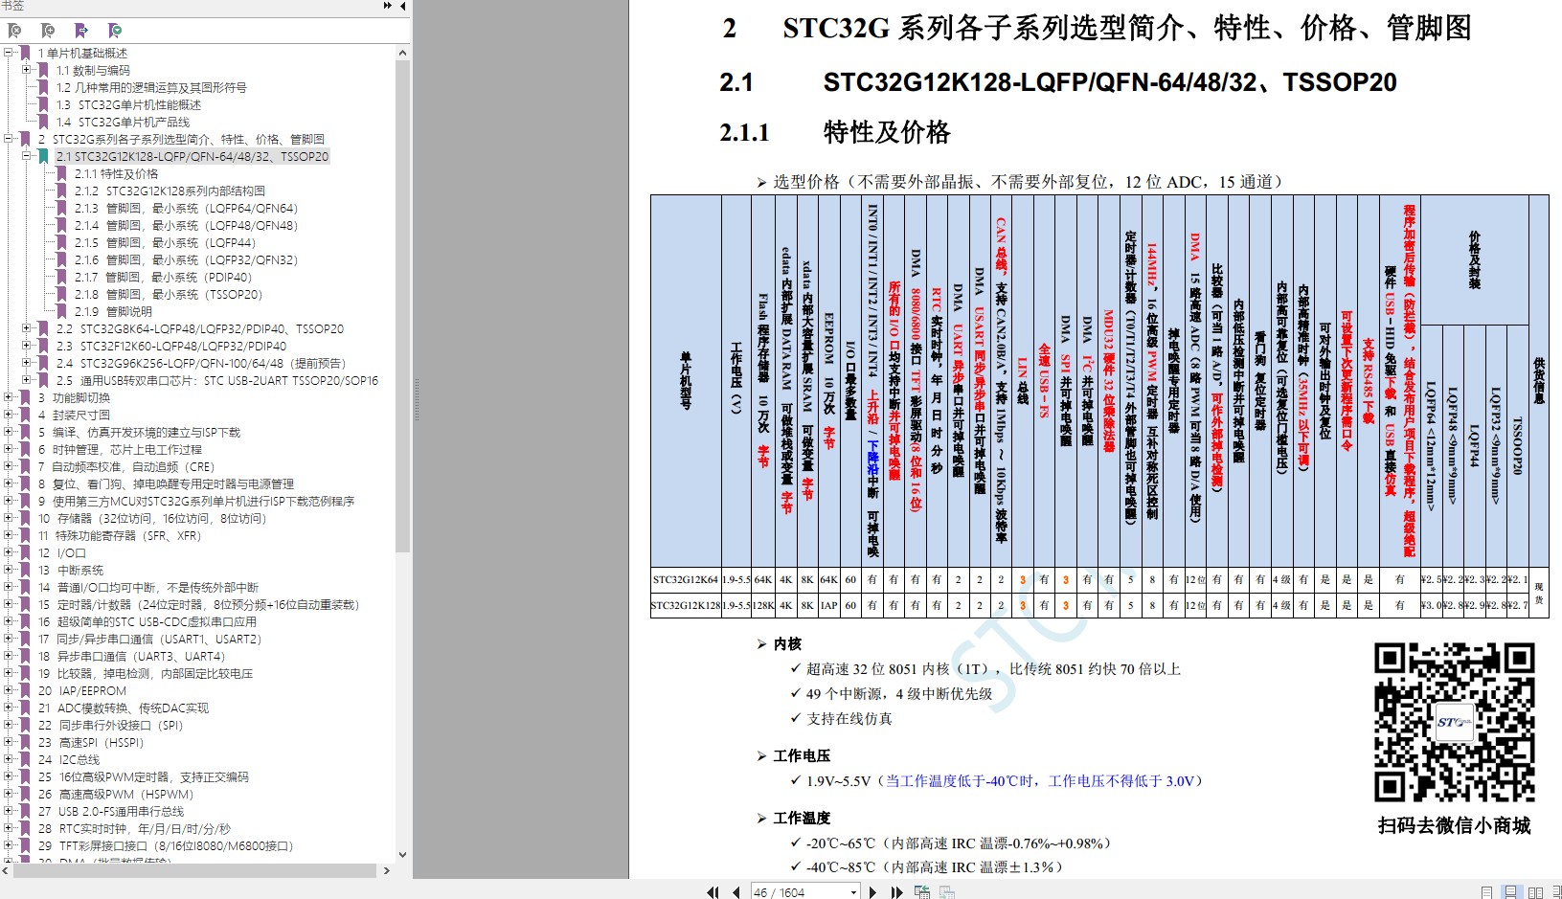The width and height of the screenshot is (1562, 899).
Task: Expand the '27 USB 2.0-FS通用串行总线' node
Action: (x=9, y=811)
